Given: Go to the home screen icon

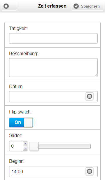Looking at the screenshot, I should (6, 6).
